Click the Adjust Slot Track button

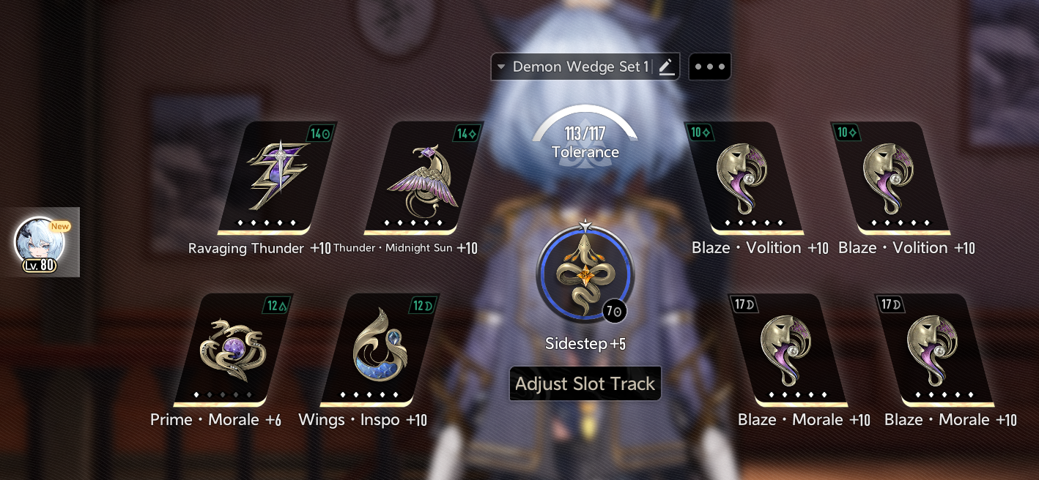pyautogui.click(x=585, y=383)
